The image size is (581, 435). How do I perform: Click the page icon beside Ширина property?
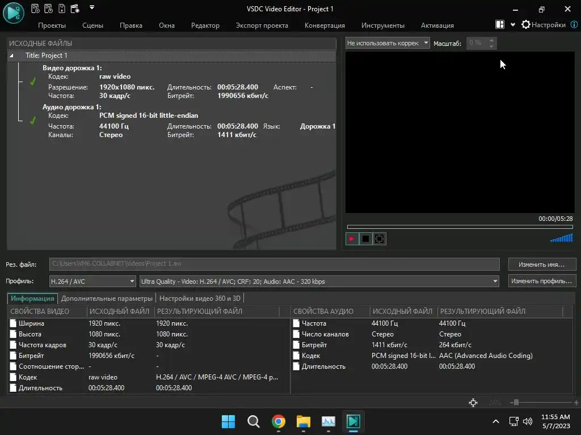14,323
